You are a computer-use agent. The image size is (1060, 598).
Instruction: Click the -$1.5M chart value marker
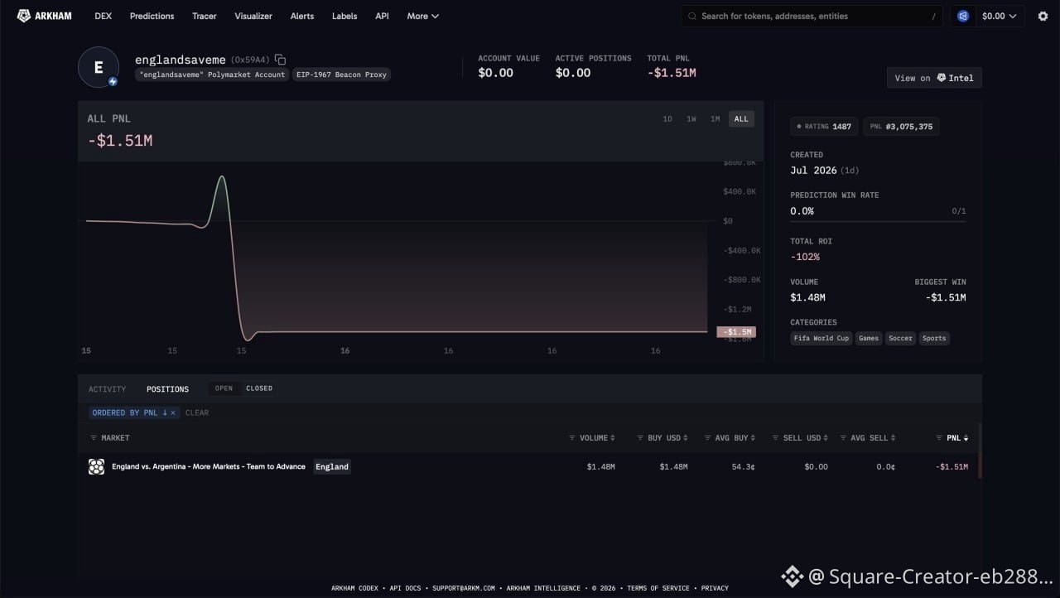point(736,332)
